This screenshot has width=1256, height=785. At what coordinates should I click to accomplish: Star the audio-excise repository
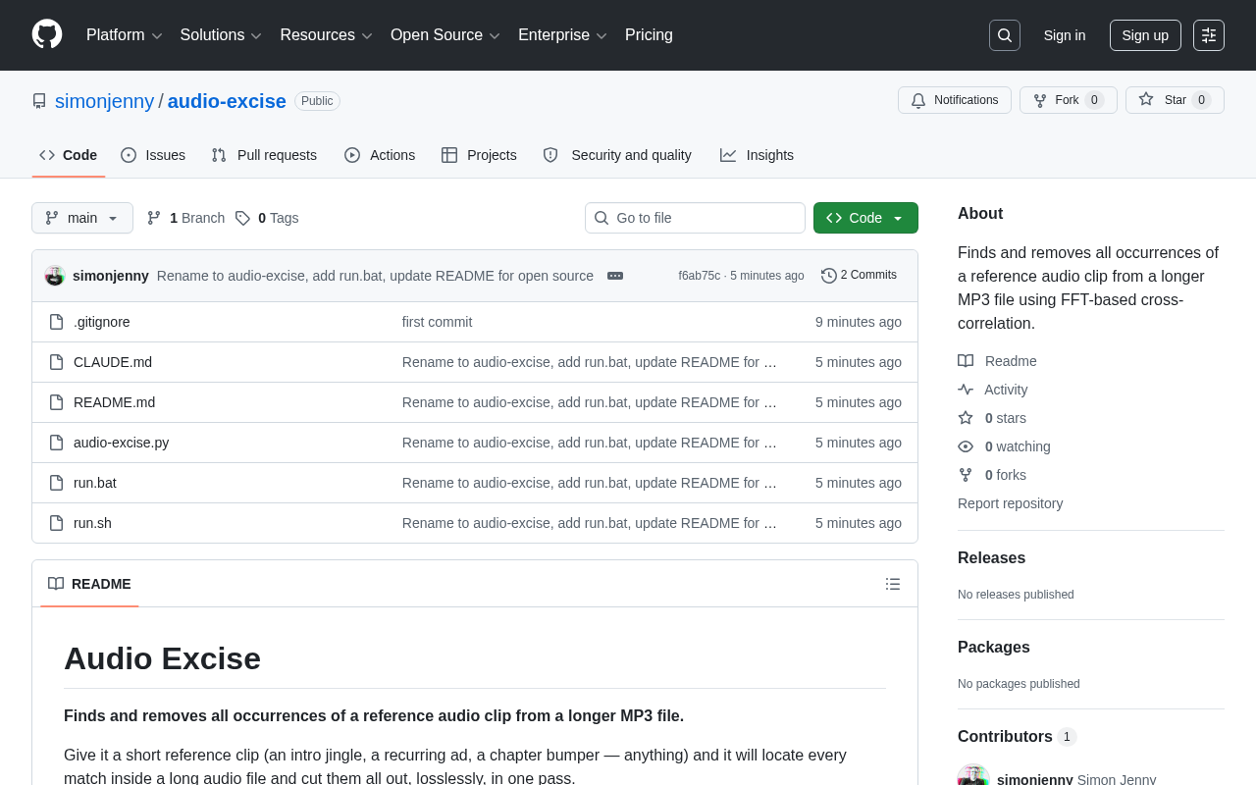[1175, 100]
